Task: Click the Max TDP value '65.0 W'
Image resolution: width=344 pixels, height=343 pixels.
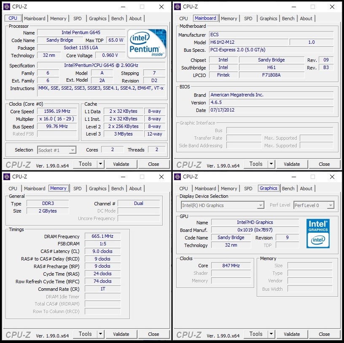Action: click(116, 40)
